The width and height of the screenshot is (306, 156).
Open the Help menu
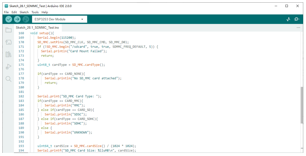click(45, 12)
